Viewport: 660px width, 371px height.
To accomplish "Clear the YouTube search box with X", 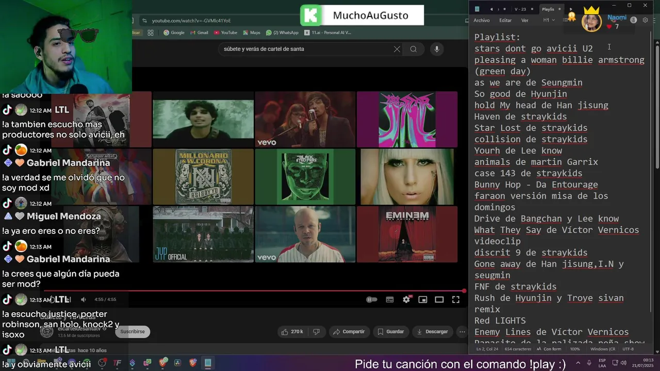I will click(x=397, y=49).
